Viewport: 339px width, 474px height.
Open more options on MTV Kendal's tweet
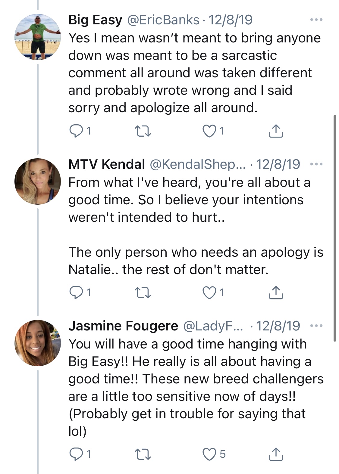click(x=316, y=164)
